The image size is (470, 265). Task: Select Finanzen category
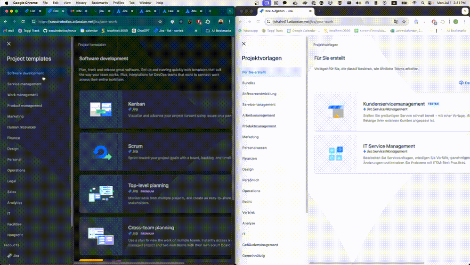(250, 158)
